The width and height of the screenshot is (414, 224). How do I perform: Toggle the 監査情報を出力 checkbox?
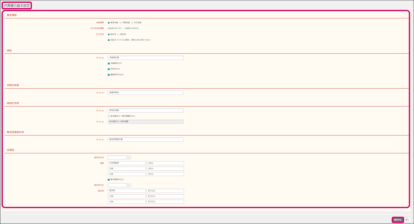pos(109,180)
